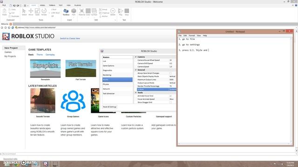Click the browser refresh icon by address bar

point(13,28)
